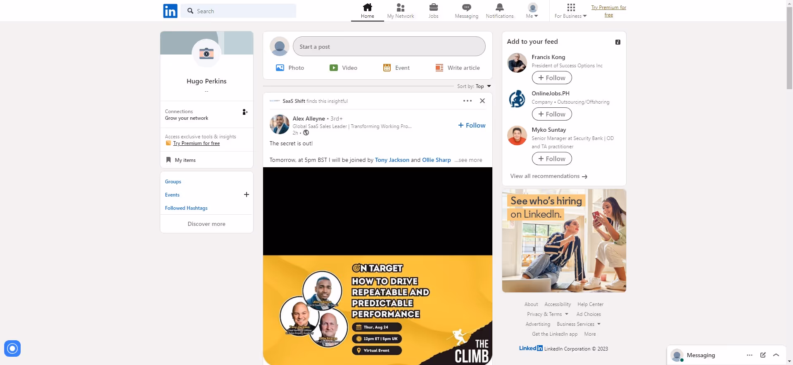Open the On Target event image
The image size is (793, 365).
pos(378,310)
